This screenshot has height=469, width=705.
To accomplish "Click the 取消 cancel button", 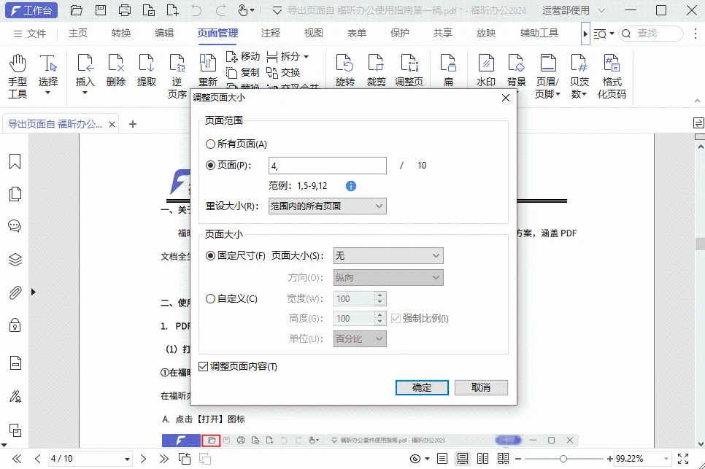I will (481, 387).
